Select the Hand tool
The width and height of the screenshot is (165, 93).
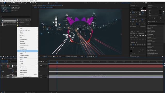(x=7, y=3)
